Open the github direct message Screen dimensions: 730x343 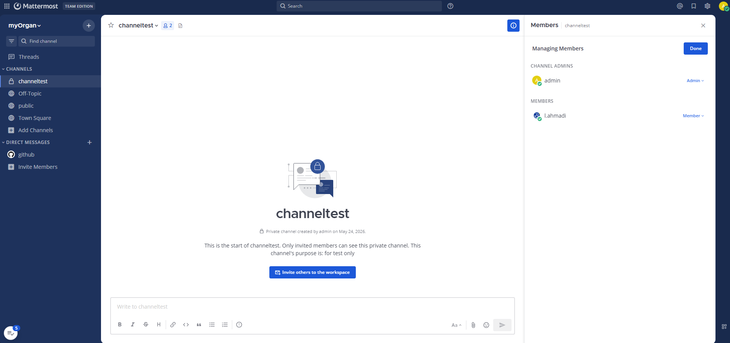(51, 155)
